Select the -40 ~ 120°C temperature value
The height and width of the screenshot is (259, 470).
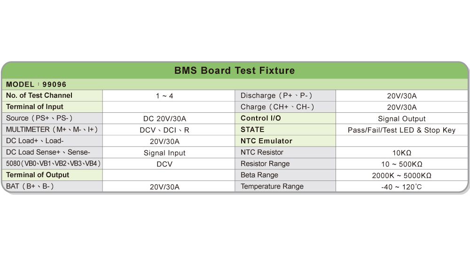(401, 187)
